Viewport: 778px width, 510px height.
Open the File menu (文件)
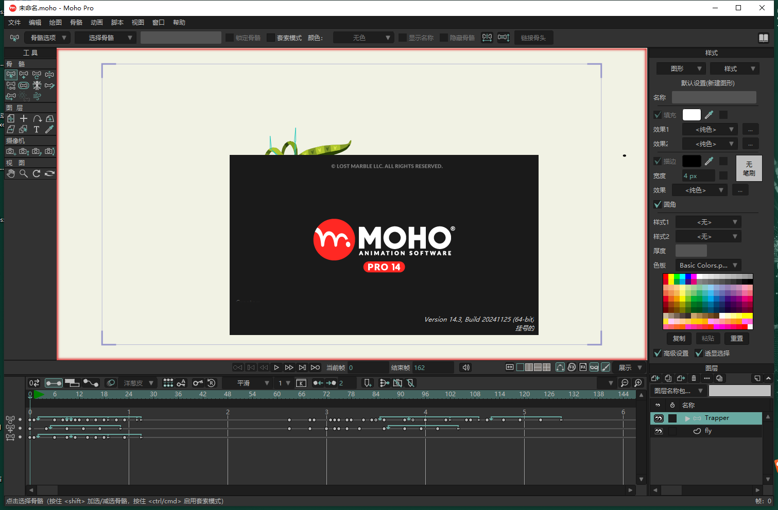tap(14, 23)
